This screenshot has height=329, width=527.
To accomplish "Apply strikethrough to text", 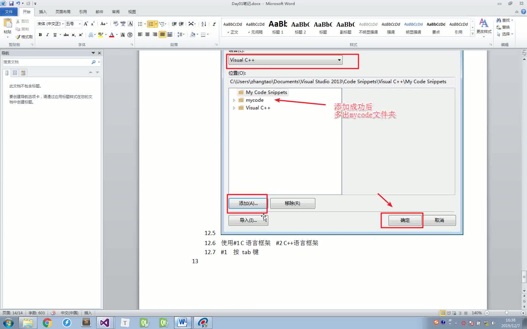I will [66, 35].
